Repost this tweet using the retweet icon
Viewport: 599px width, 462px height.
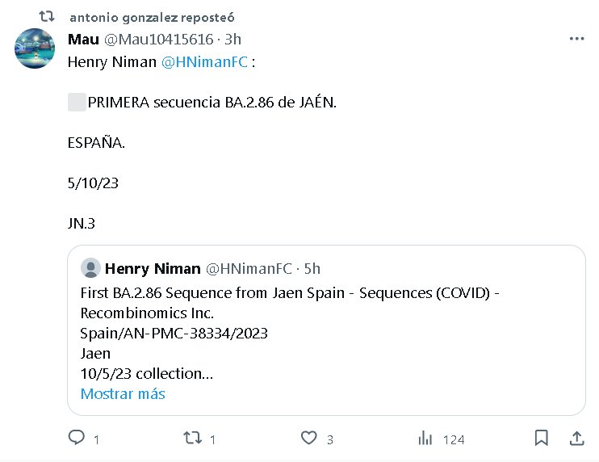pos(193,439)
